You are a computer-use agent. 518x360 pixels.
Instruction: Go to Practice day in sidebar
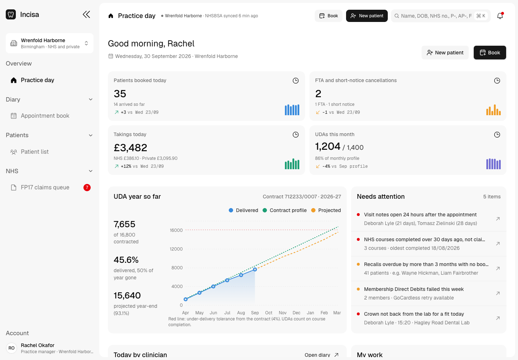point(50,80)
